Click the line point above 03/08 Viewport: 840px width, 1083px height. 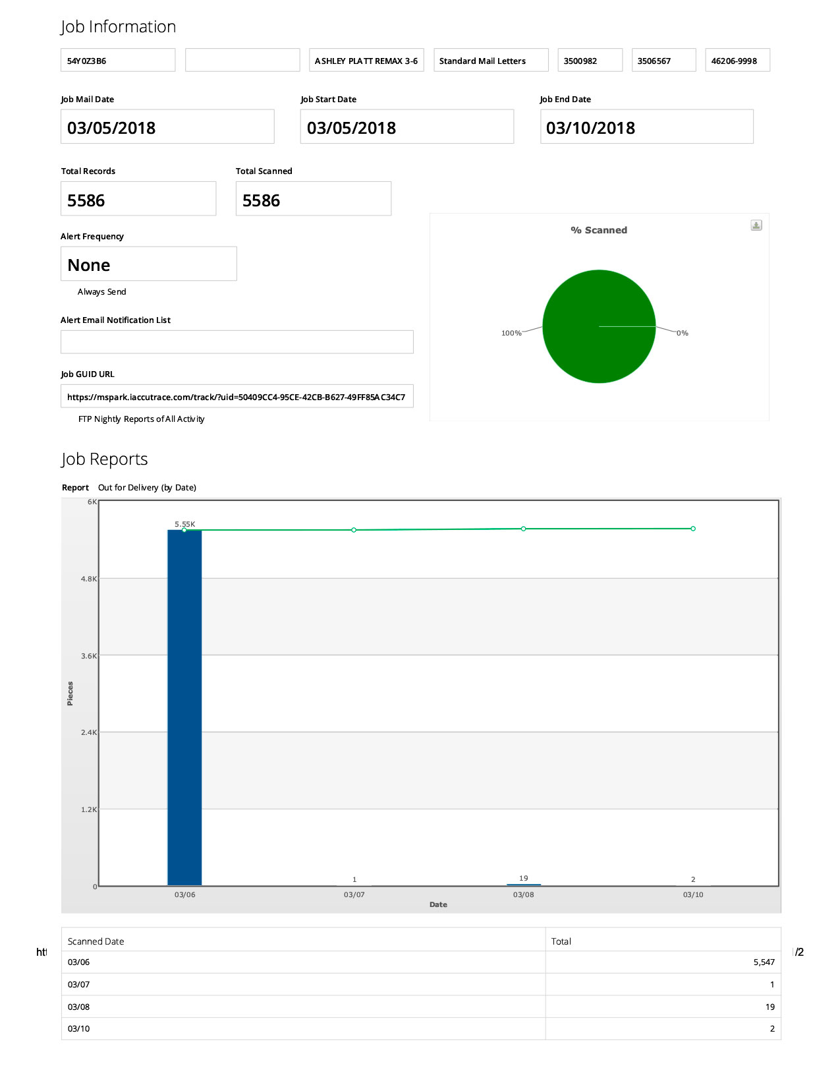coord(524,529)
